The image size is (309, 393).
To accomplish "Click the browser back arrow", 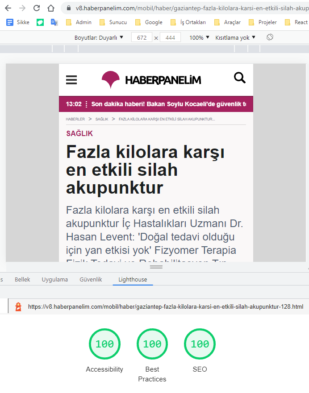I will pos(8,8).
